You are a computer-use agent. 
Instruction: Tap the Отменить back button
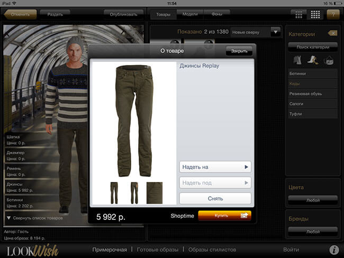[21, 14]
